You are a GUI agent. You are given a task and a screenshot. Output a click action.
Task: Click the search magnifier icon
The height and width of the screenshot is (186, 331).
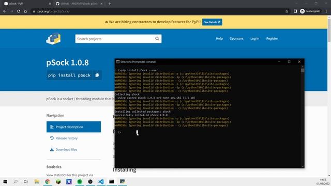click(x=157, y=39)
